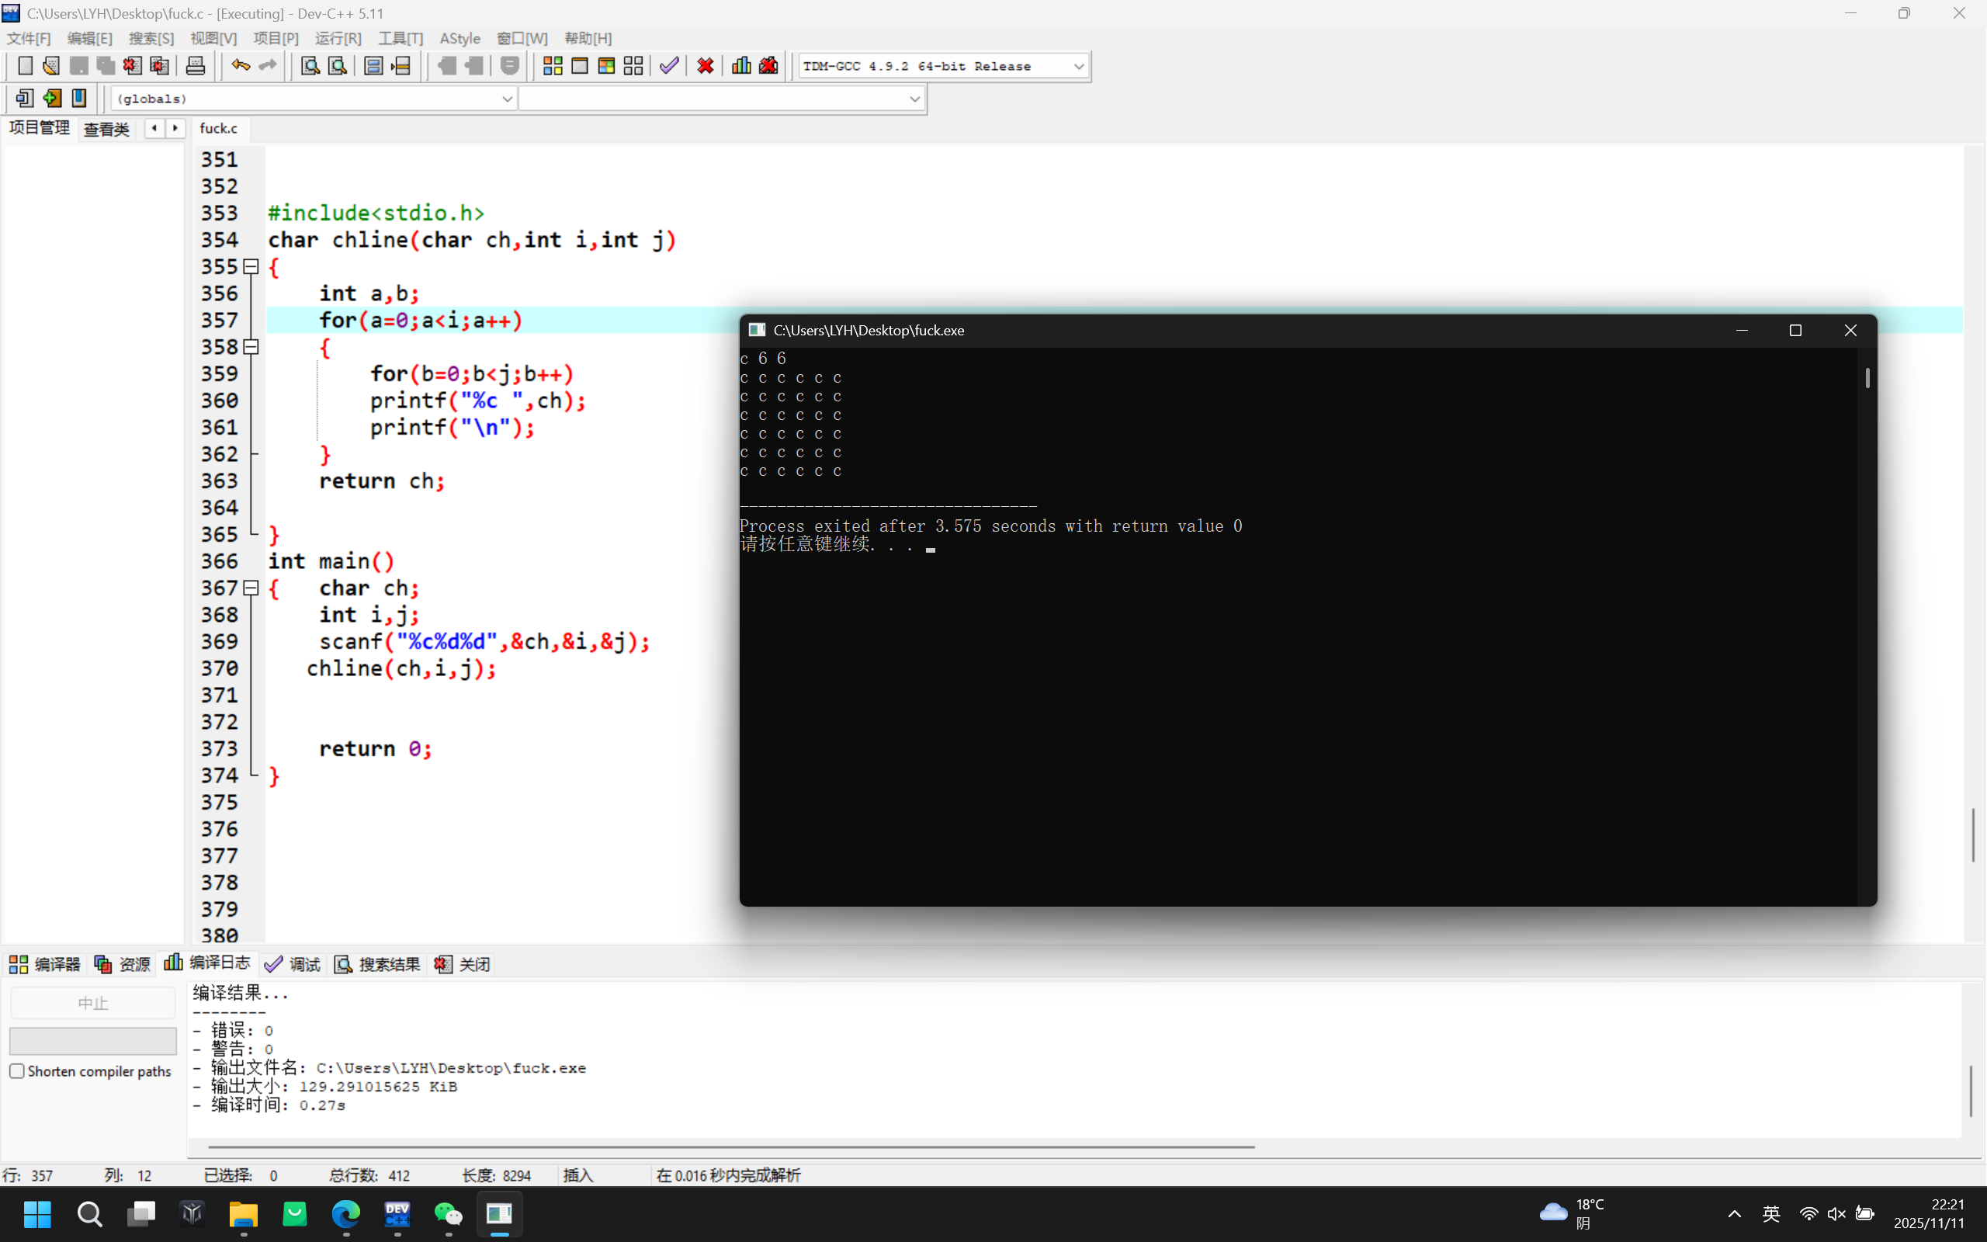The width and height of the screenshot is (1987, 1242).
Task: Switch to the 查看类 side tab
Action: pos(107,129)
